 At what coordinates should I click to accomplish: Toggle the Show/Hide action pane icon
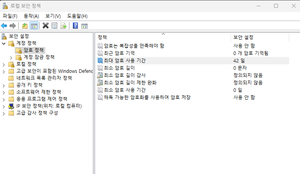84,26
